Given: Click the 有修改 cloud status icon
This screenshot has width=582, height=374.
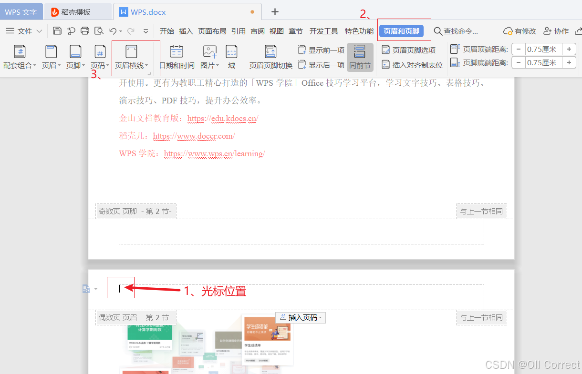Looking at the screenshot, I should point(508,31).
